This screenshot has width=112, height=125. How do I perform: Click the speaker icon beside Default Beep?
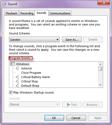coord(17,86)
